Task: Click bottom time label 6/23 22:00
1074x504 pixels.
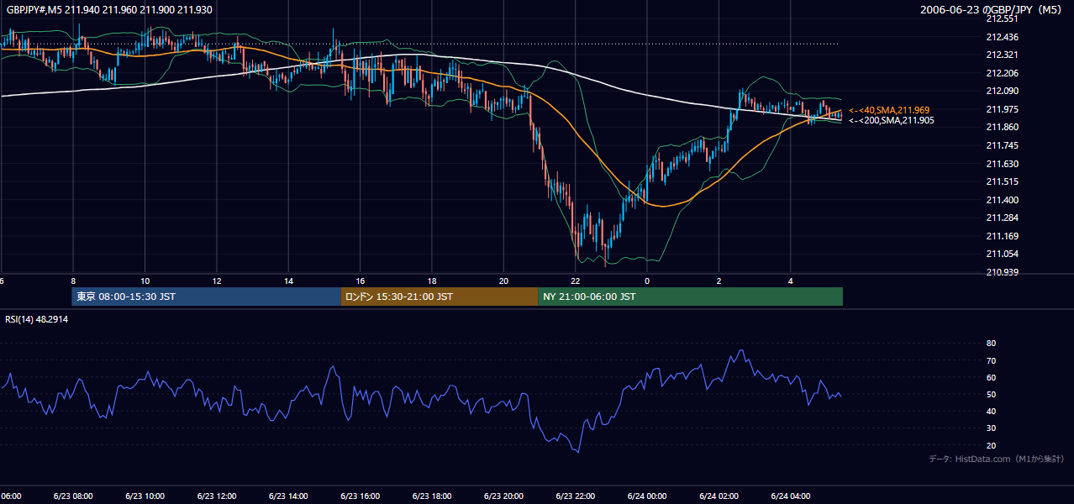Action: pyautogui.click(x=575, y=496)
